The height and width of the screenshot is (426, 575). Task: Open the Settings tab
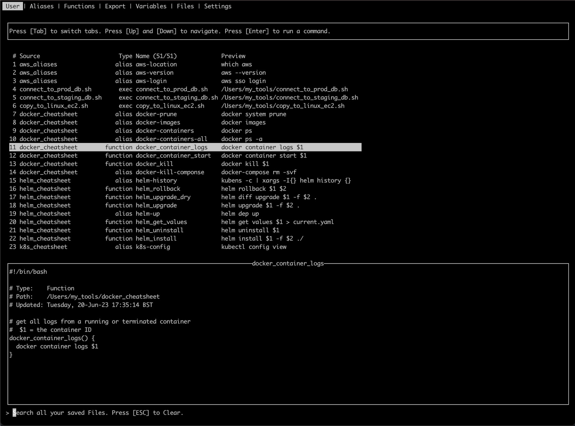[218, 6]
